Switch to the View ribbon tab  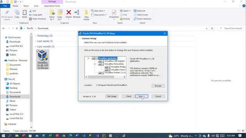point(36,6)
